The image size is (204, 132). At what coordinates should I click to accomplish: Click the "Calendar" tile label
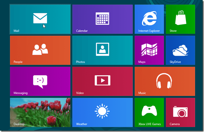click(82, 31)
